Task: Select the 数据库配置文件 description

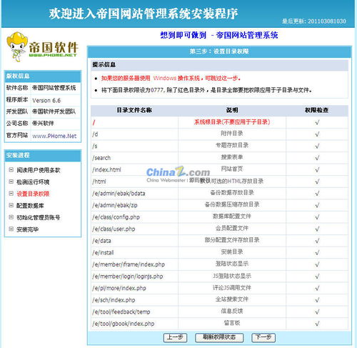Action: point(232,216)
